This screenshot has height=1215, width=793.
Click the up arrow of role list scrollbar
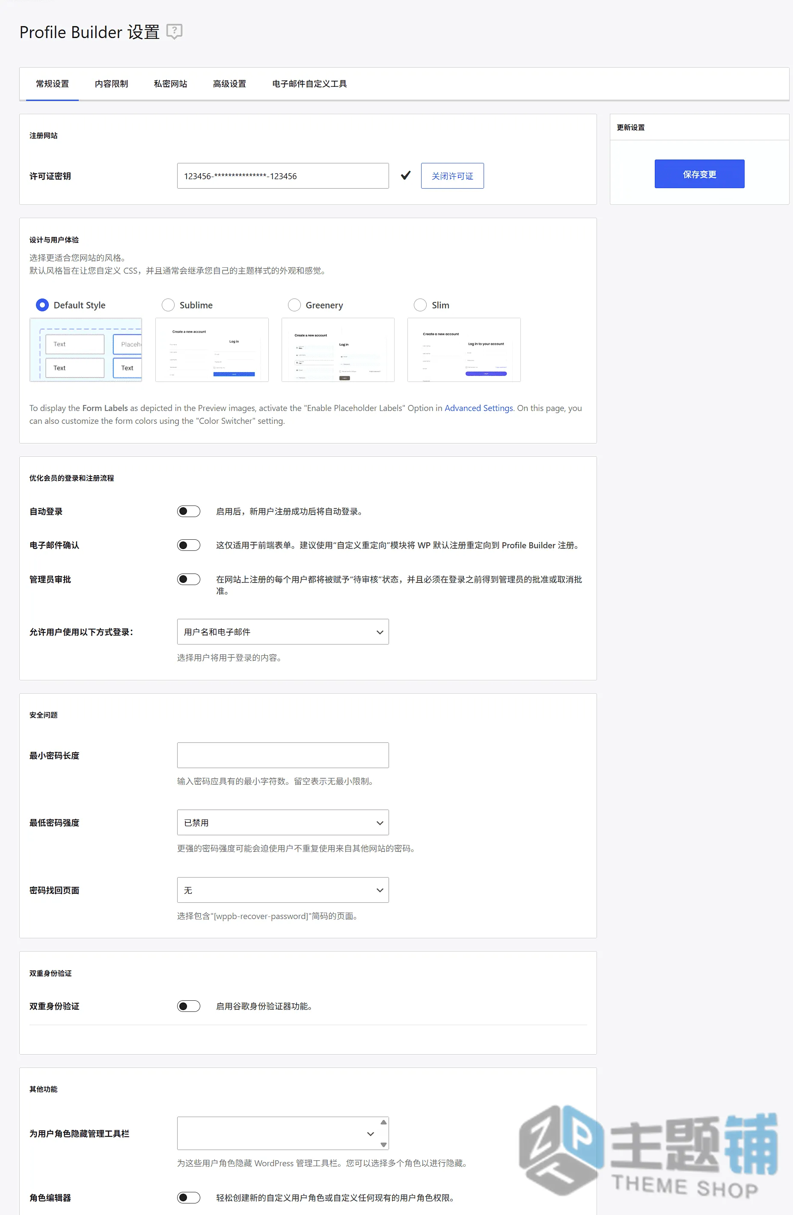(x=383, y=1122)
